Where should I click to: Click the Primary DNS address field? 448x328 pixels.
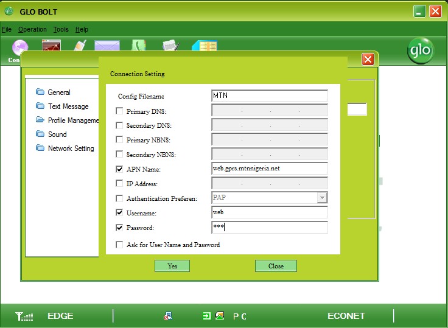point(270,110)
